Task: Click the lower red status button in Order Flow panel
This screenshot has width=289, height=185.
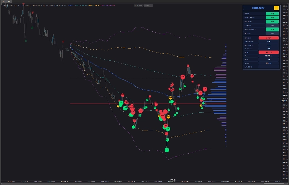Action: [x=269, y=53]
